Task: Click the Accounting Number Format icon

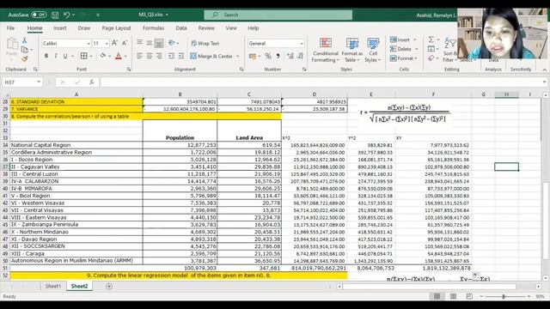Action: point(252,56)
